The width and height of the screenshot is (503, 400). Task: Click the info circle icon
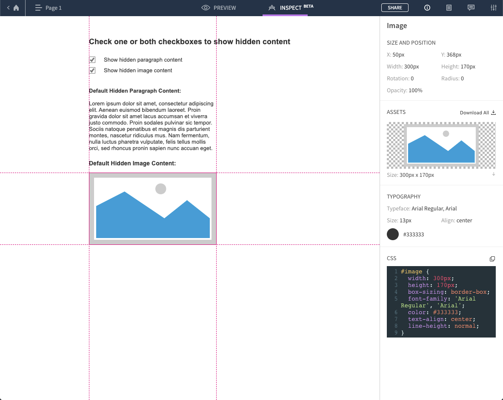(427, 8)
